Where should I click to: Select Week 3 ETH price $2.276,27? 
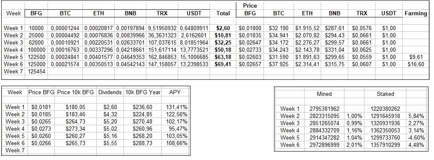tap(307, 42)
